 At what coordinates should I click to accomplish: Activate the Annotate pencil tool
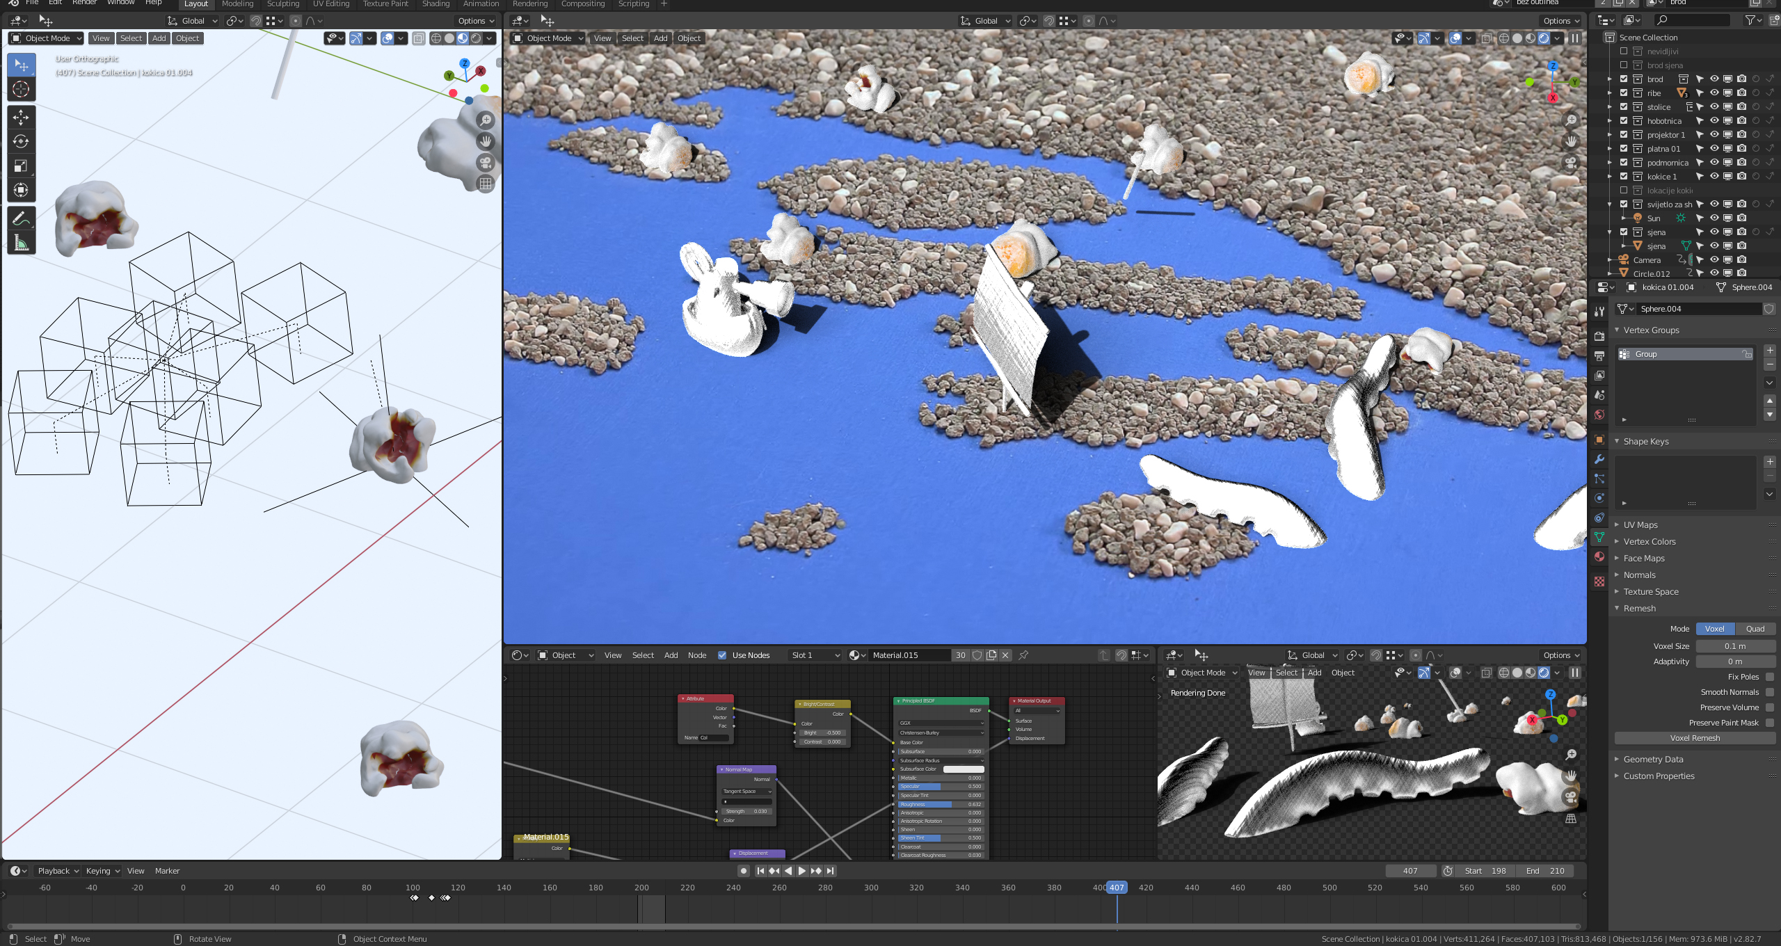[x=21, y=218]
